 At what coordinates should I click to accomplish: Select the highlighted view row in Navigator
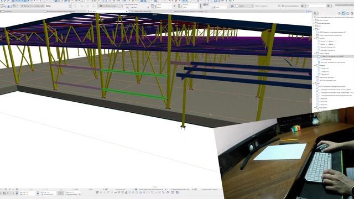click(x=333, y=56)
